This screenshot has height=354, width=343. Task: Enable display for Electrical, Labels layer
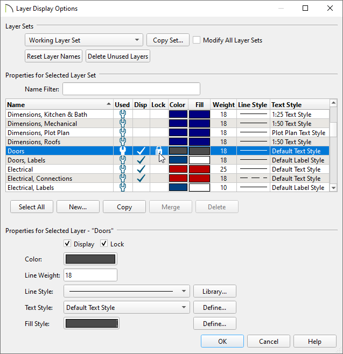click(x=141, y=187)
